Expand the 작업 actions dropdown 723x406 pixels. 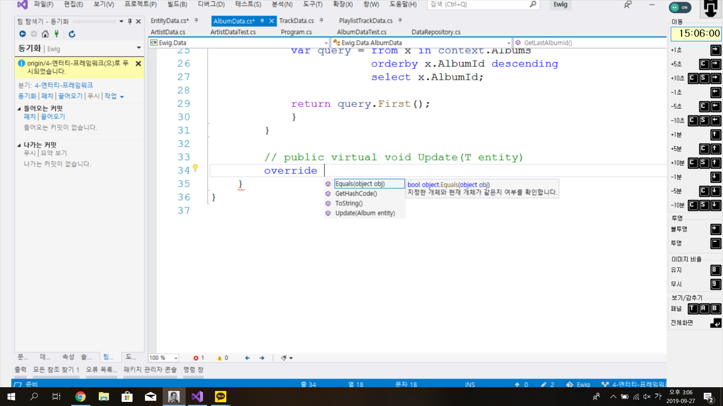[122, 97]
